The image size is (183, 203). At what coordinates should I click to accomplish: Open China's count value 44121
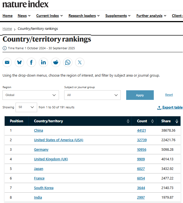pos(141,130)
